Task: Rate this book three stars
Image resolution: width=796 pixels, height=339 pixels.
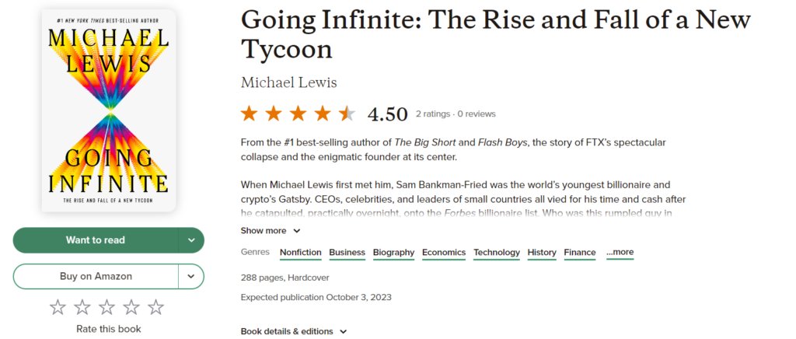Action: click(107, 307)
